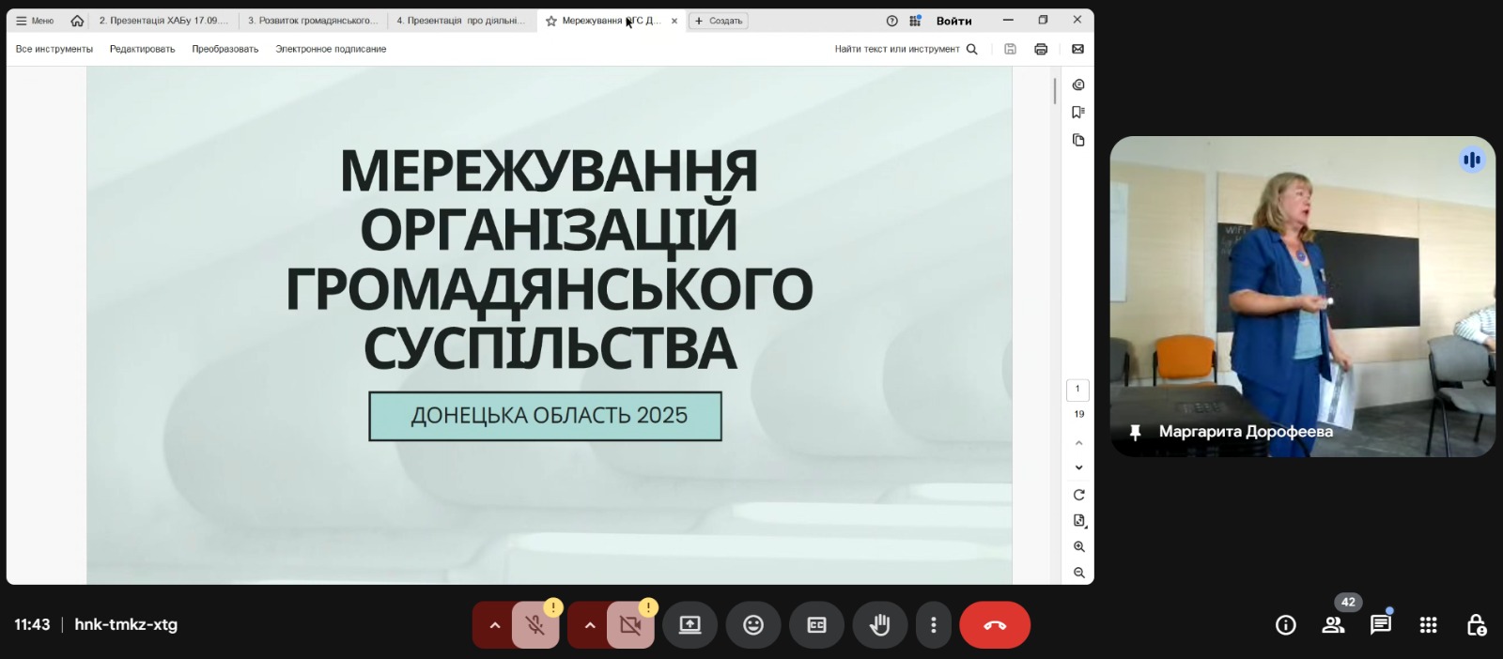Click the 'Войти' sign-in button

click(x=953, y=21)
